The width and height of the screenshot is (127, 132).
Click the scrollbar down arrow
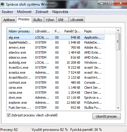click(118, 108)
